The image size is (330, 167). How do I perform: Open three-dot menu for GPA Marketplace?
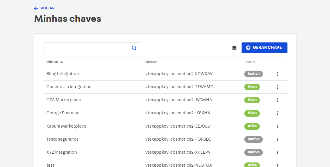tap(277, 100)
